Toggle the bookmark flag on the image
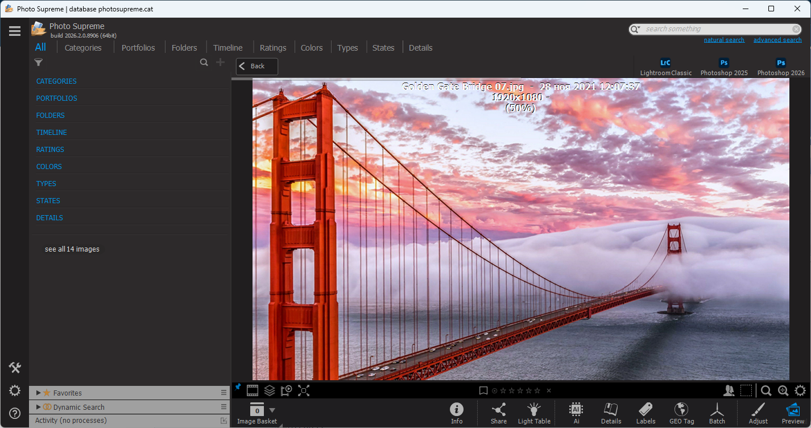Image resolution: width=811 pixels, height=428 pixels. [x=483, y=390]
